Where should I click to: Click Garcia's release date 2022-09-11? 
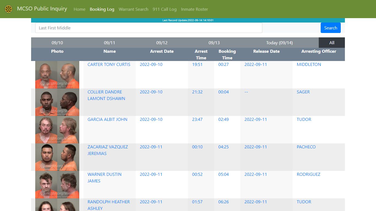tap(256, 119)
